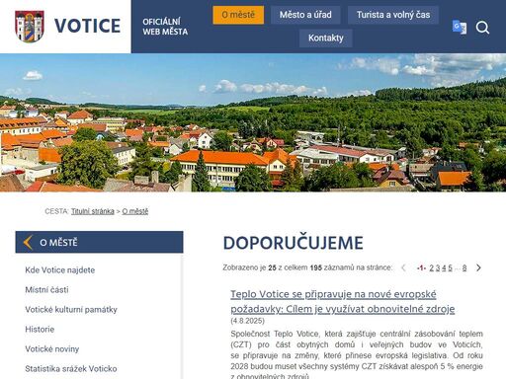Open Statistika srážek Voticko sidebar link
Image resolution: width=506 pixels, height=379 pixels.
pyautogui.click(x=71, y=369)
